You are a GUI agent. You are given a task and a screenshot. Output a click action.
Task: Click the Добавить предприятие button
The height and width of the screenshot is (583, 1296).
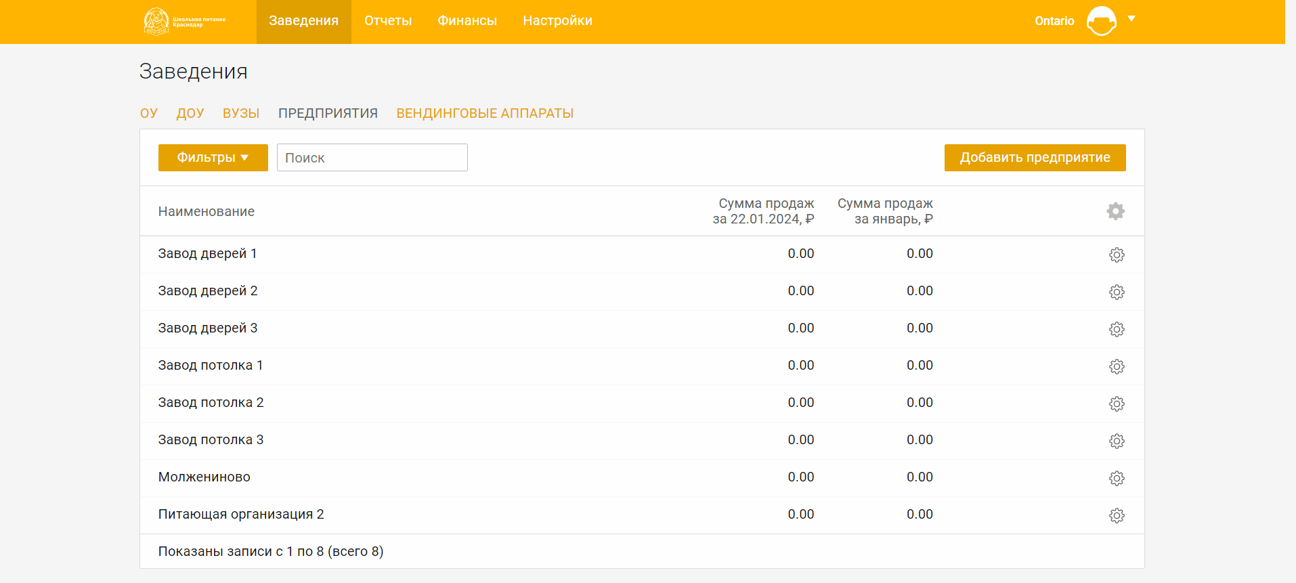(1035, 158)
